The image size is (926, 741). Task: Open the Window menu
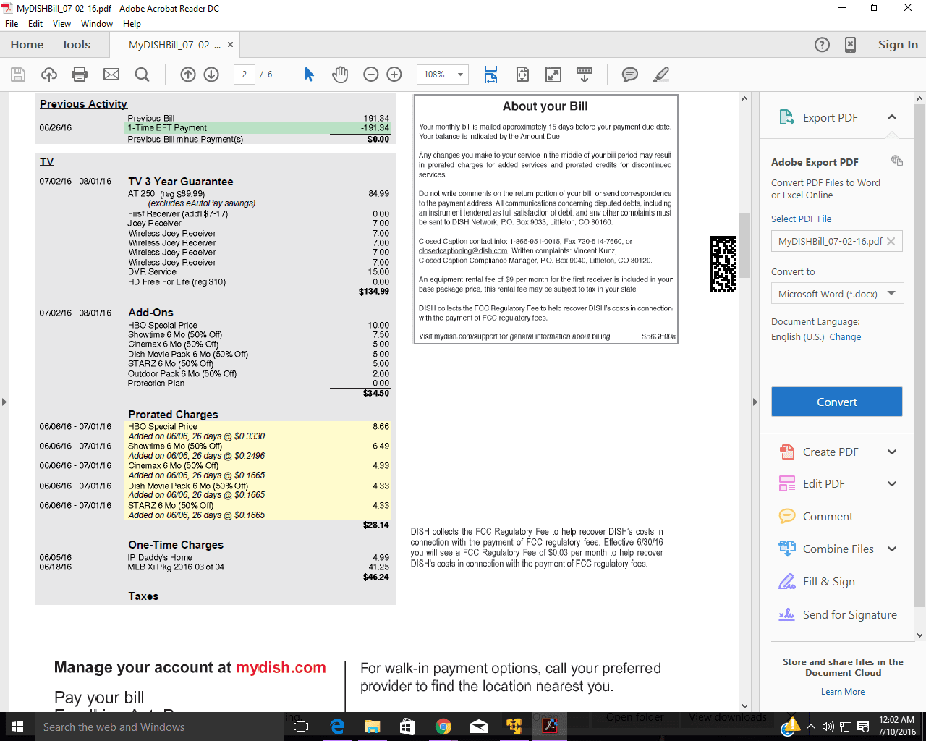point(97,24)
